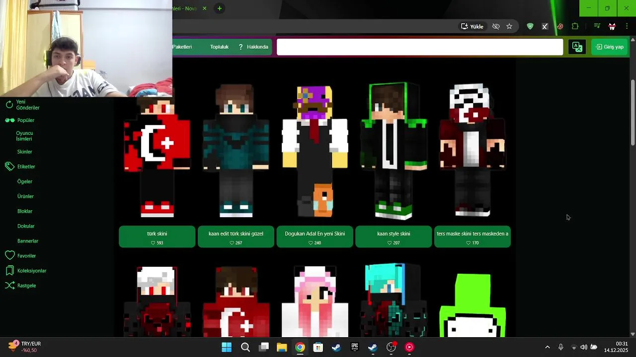This screenshot has height=357, width=636.
Task: Click the Yükle install button
Action: tap(472, 26)
